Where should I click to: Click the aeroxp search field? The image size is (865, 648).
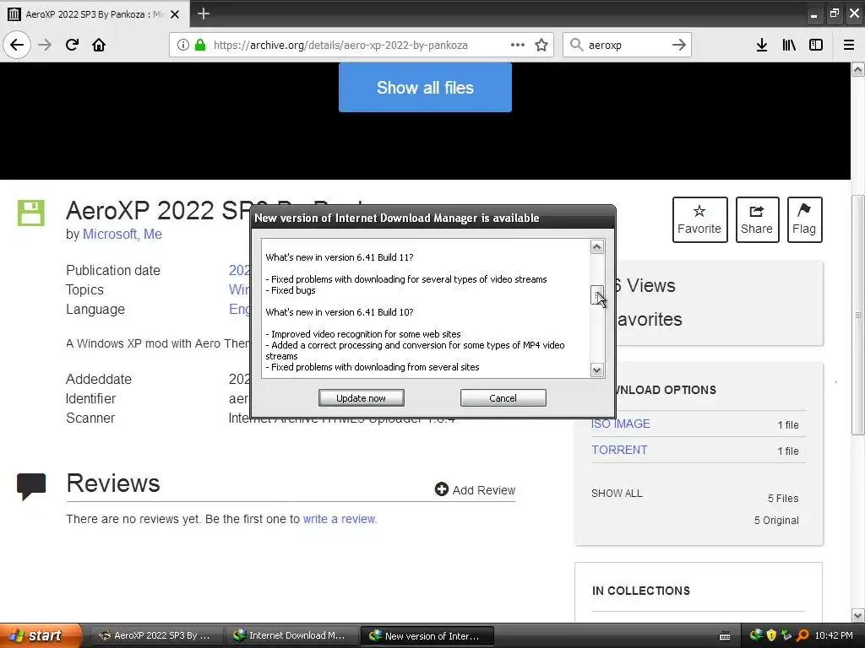(x=626, y=45)
